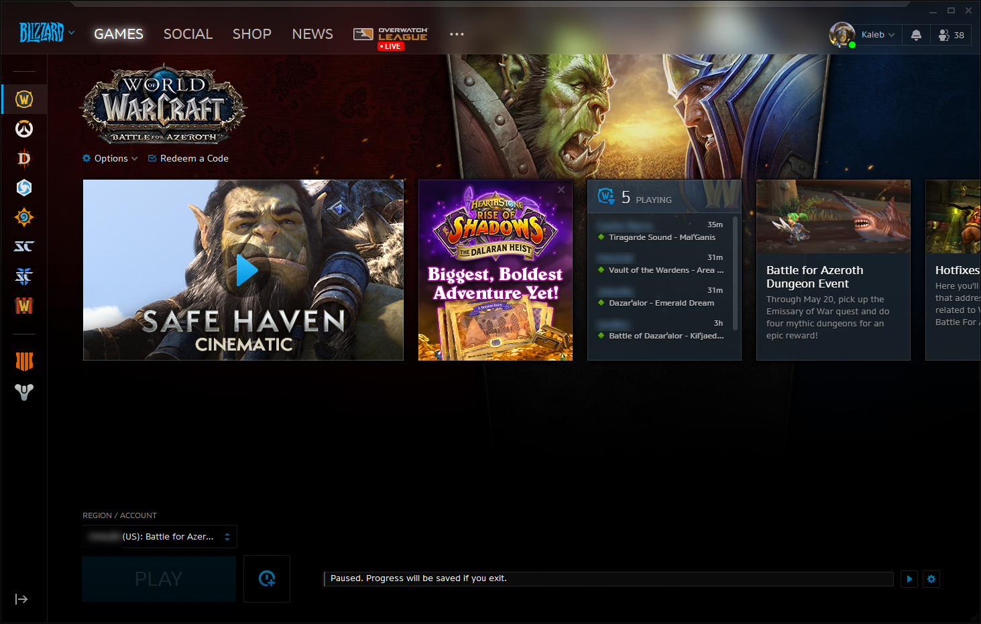Collapse the game sidebar with arrow icon
The image size is (981, 624).
(21, 599)
